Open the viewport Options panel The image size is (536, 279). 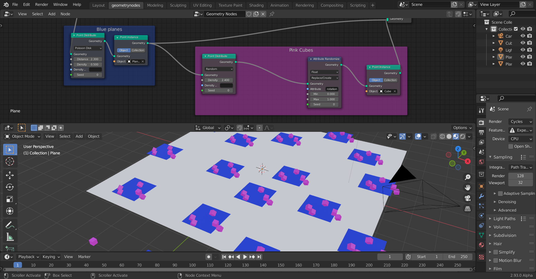[461, 128]
